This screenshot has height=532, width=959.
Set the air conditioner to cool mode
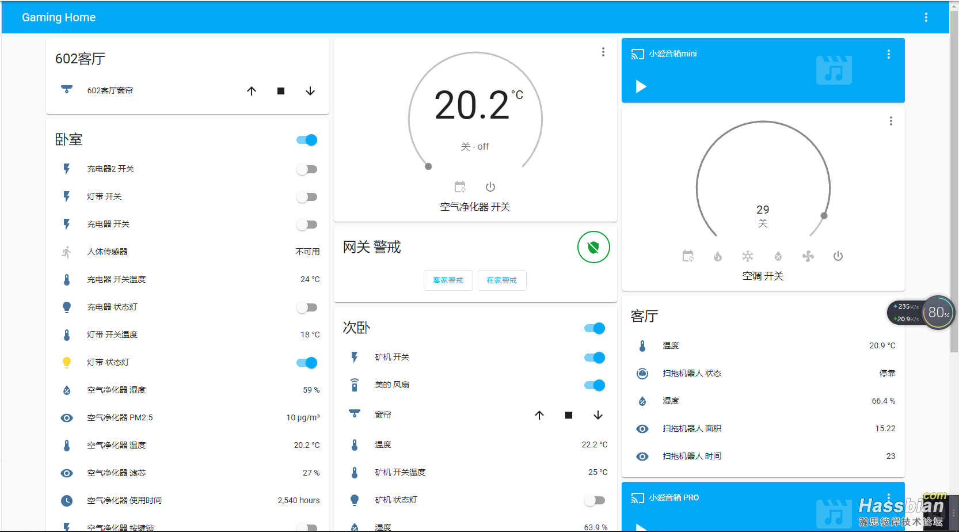click(748, 256)
